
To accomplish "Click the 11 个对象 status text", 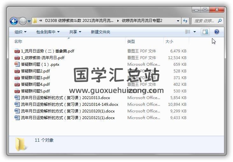I will (44, 140).
